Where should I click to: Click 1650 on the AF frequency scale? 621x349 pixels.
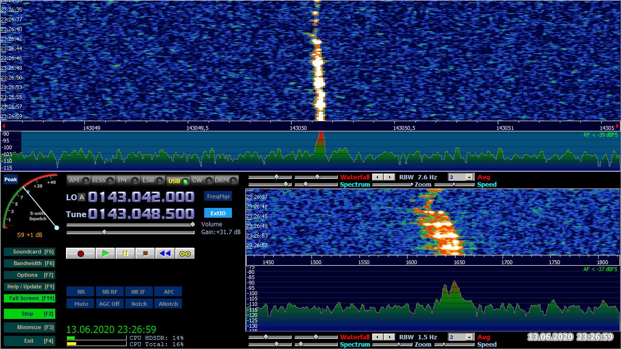(x=459, y=262)
